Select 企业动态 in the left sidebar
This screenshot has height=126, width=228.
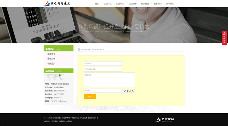pyautogui.click(x=51, y=54)
